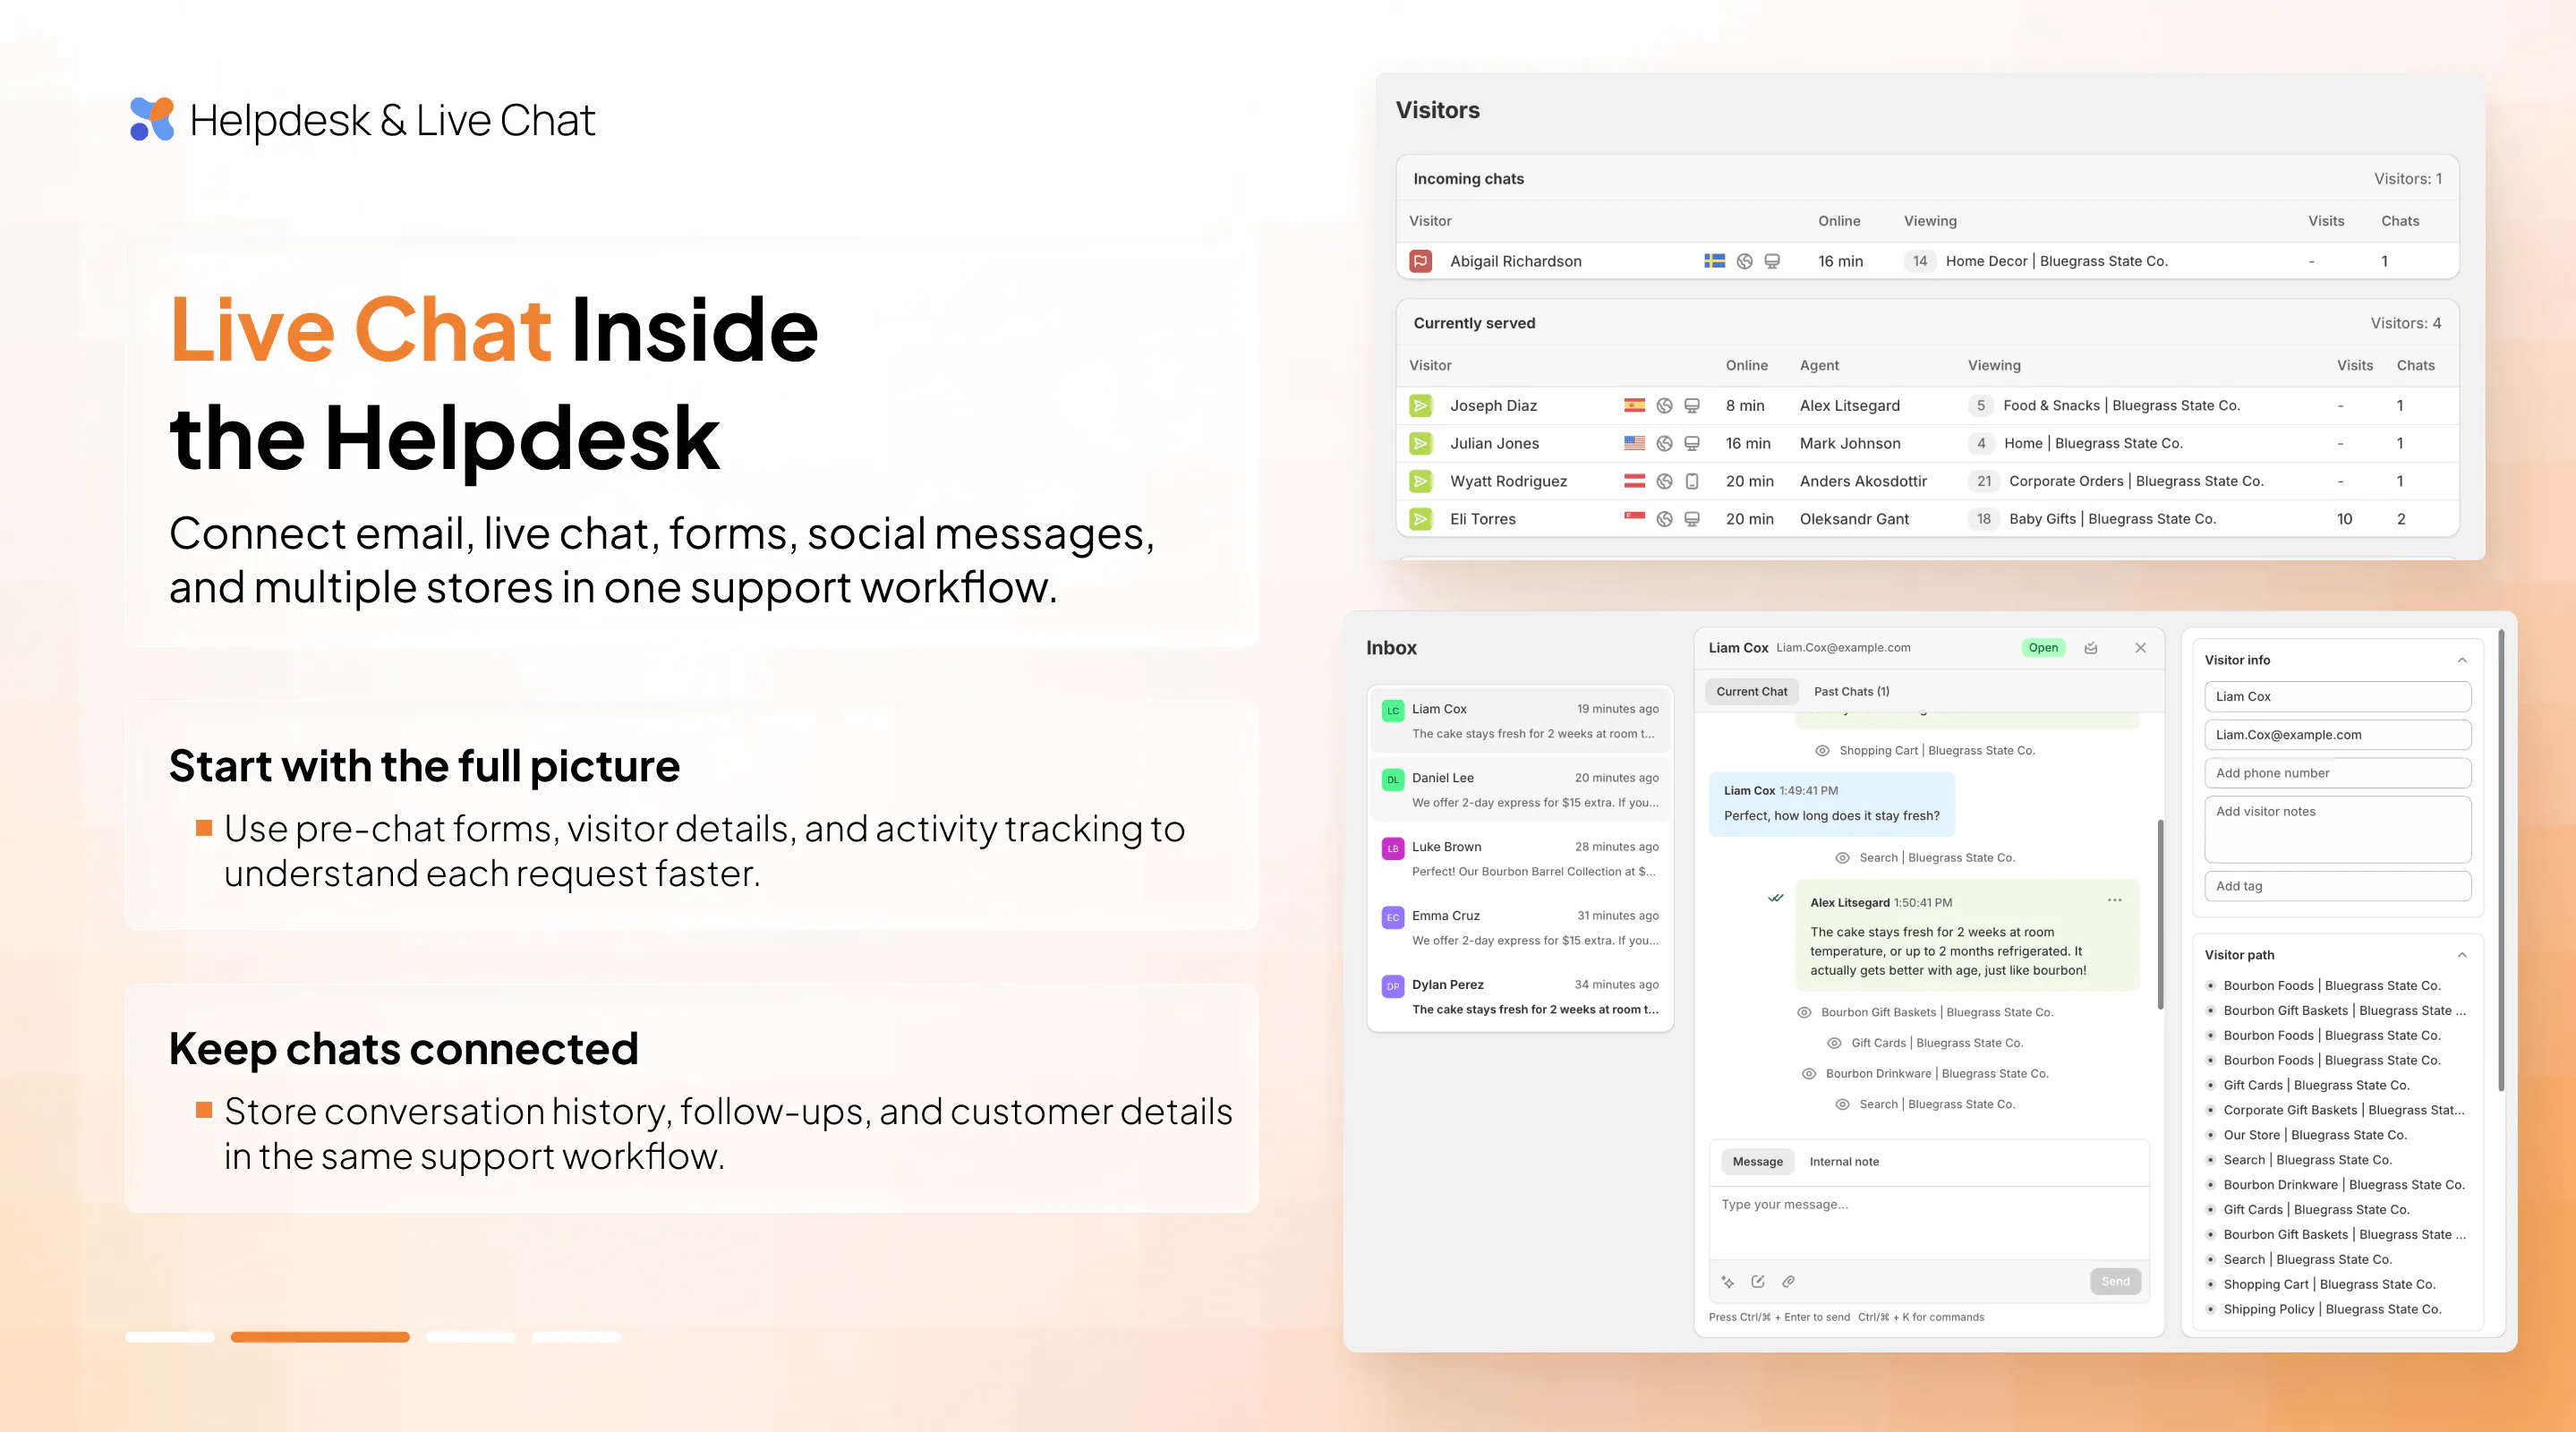This screenshot has height=1432, width=2576.
Task: Click the mobile device icon in Wyatt Rodriguez's row
Action: point(1692,481)
